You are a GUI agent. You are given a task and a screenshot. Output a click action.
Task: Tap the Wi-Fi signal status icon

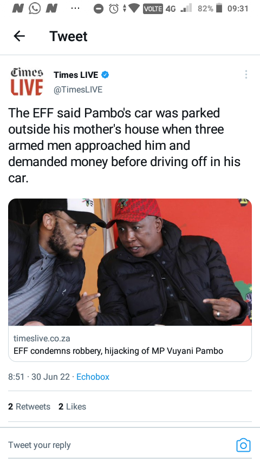click(x=134, y=9)
